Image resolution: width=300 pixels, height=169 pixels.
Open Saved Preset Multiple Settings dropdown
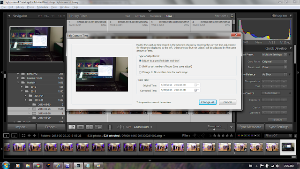click(x=274, y=54)
